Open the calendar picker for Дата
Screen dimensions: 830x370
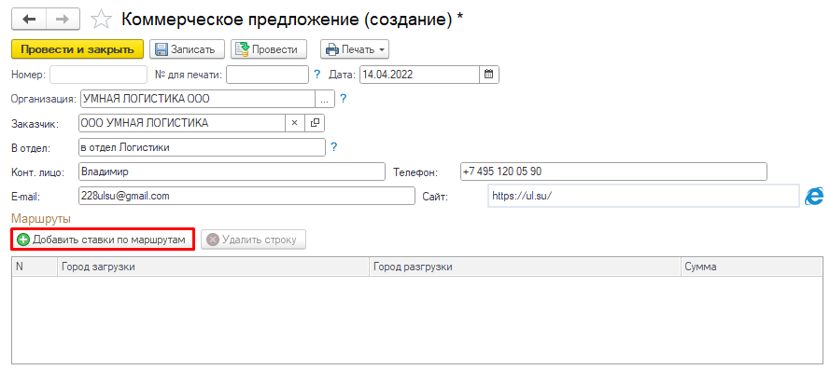click(x=489, y=75)
